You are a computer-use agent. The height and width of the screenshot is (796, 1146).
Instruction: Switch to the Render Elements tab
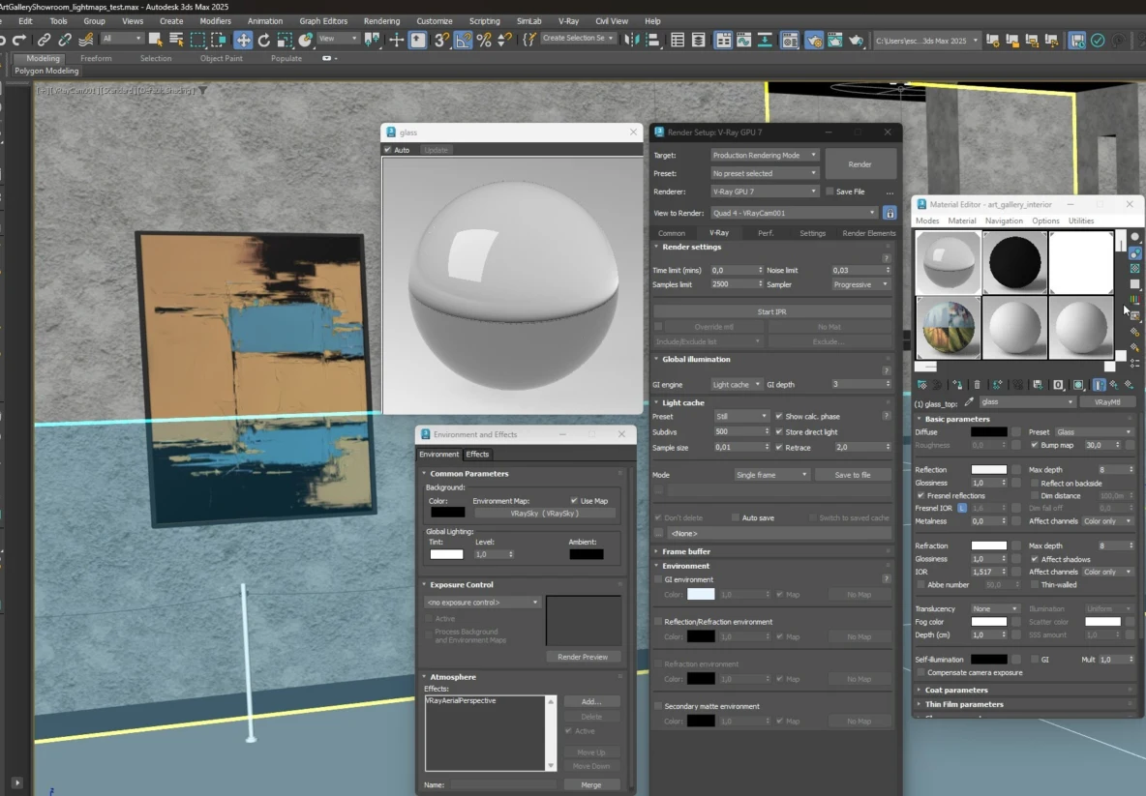868,233
